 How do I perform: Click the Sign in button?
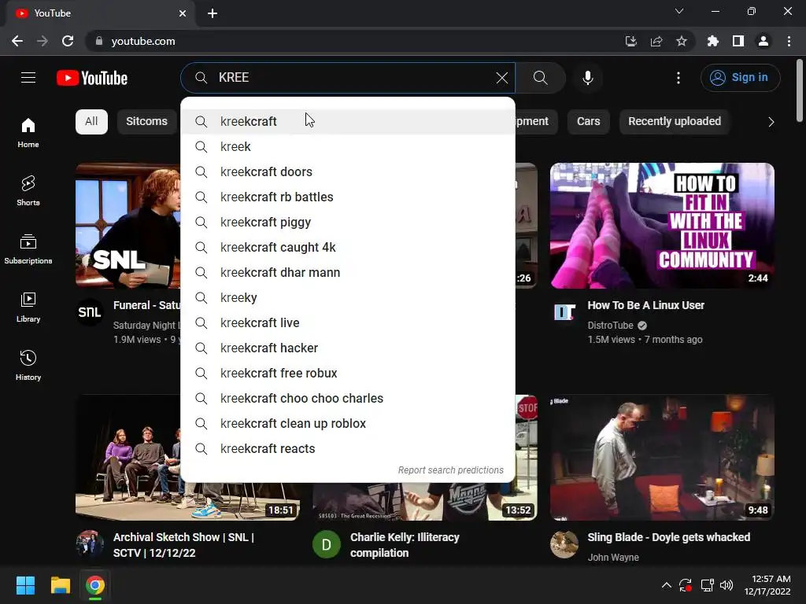click(740, 78)
